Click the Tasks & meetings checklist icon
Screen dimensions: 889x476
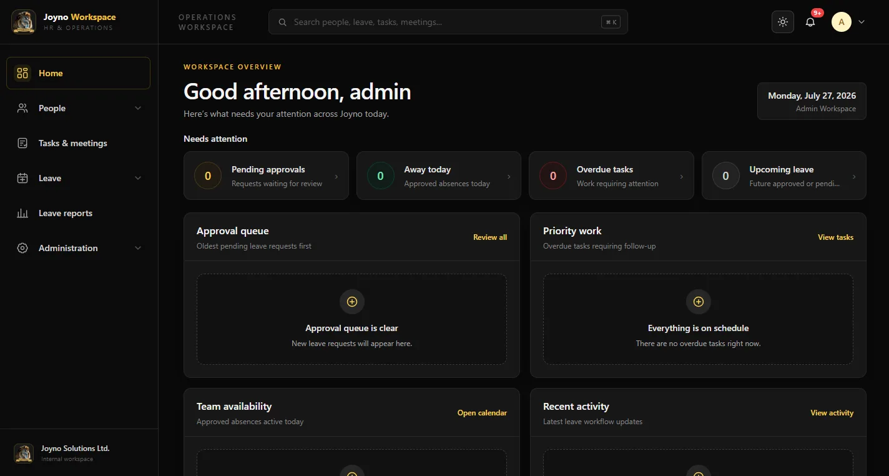(22, 143)
